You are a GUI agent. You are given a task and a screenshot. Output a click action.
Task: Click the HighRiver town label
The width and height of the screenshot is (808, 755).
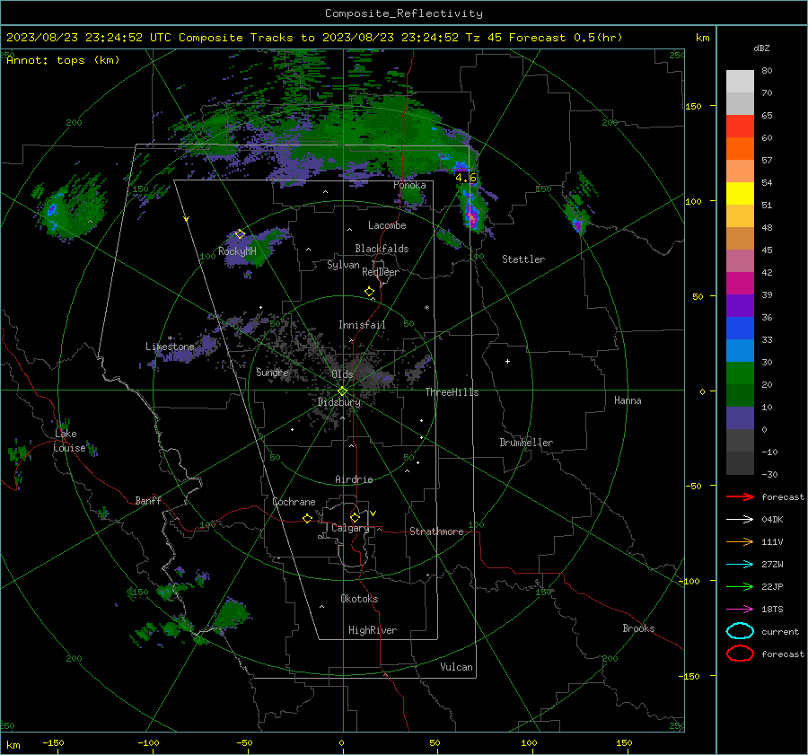(x=373, y=630)
